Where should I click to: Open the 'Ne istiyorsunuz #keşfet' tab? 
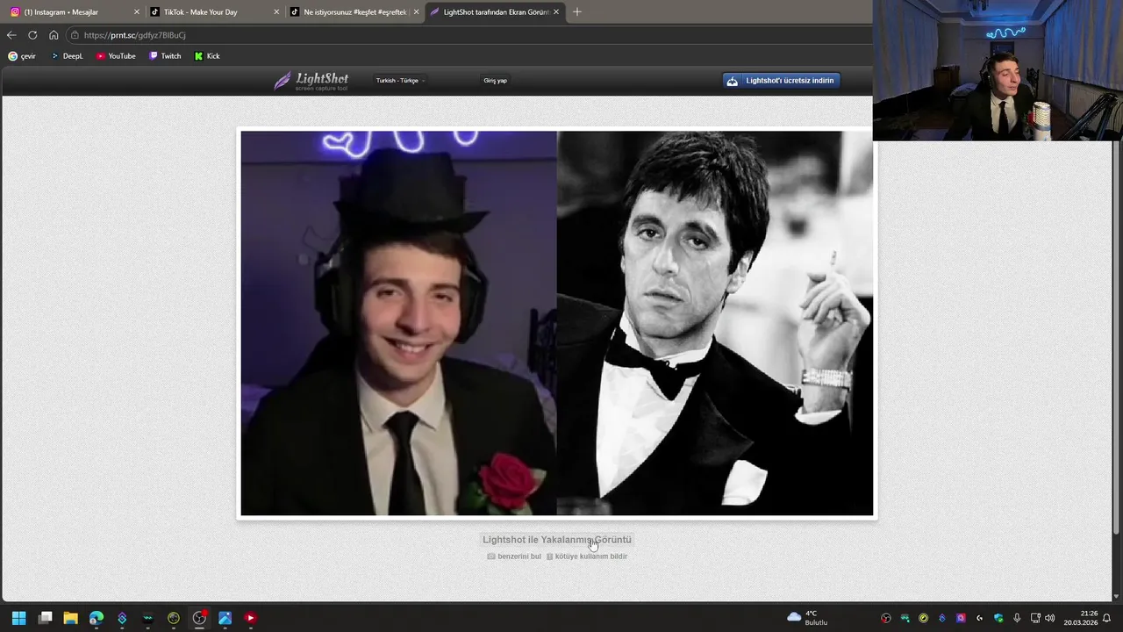click(354, 12)
